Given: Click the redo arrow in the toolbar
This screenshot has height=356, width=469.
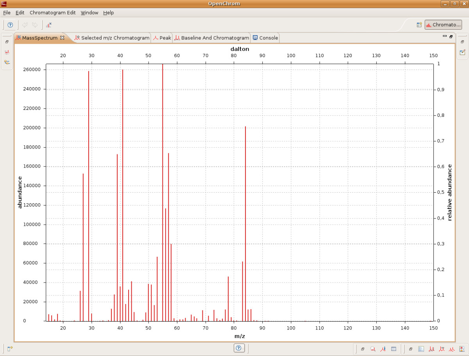Looking at the screenshot, I should pos(35,25).
